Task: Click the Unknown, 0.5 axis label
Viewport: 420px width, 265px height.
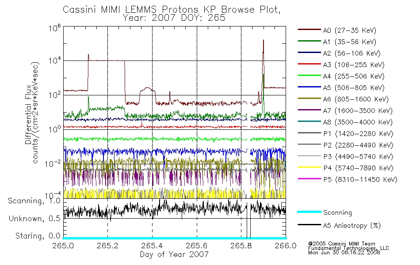Action: pos(35,219)
